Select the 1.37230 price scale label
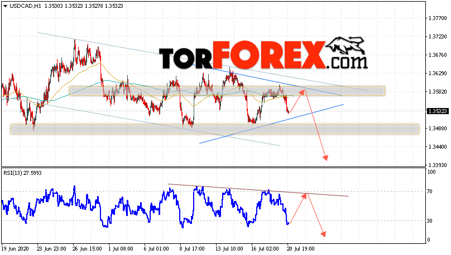 (438, 37)
